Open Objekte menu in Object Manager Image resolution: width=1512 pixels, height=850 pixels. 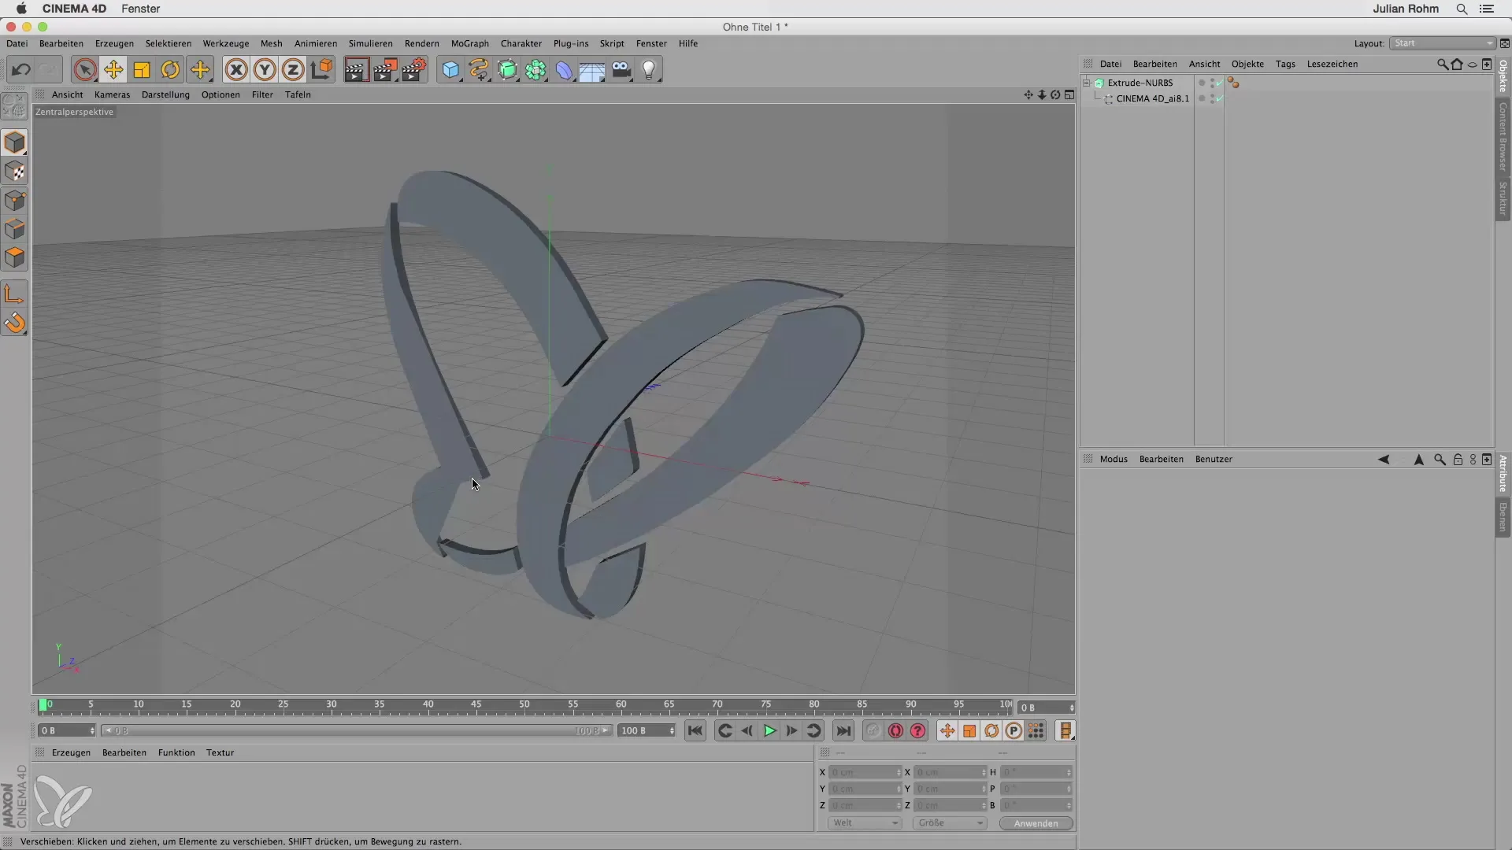pyautogui.click(x=1247, y=64)
